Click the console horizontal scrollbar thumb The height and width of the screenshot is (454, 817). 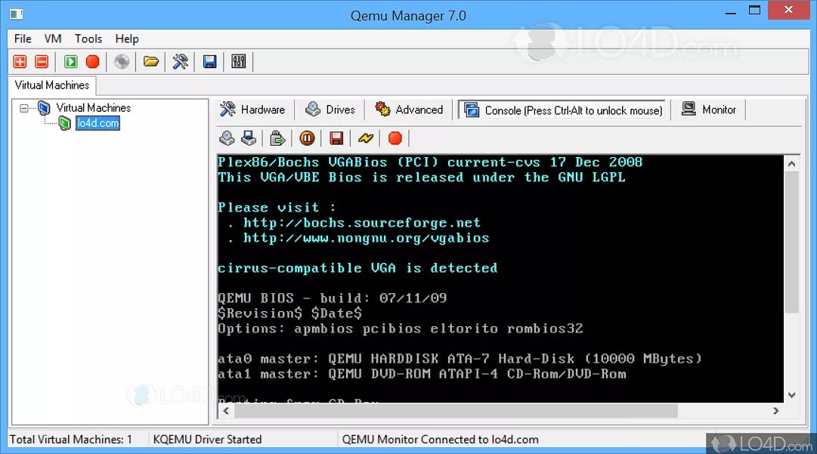click(456, 411)
